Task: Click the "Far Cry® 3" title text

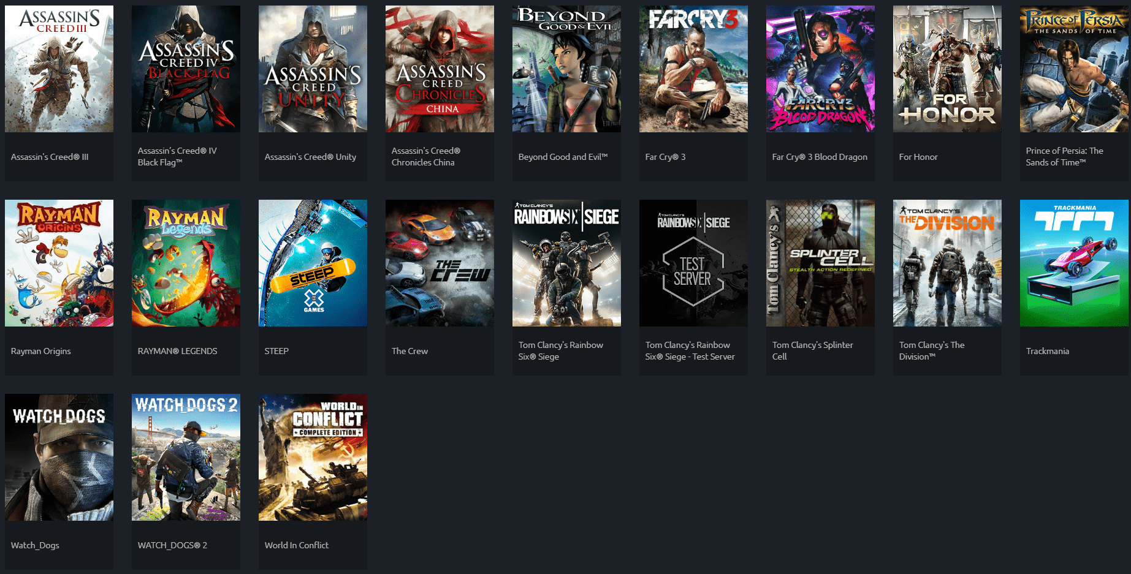Action: (665, 157)
